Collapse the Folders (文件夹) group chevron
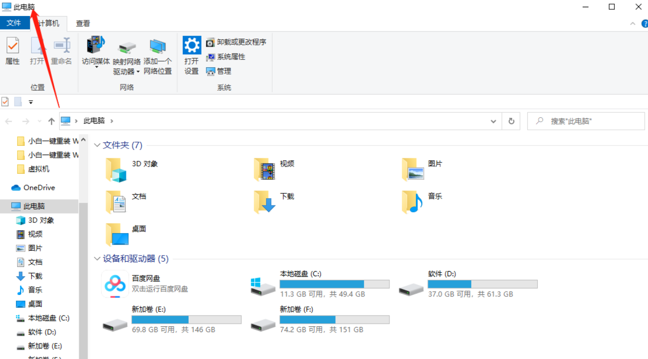The image size is (648, 359). (x=97, y=145)
